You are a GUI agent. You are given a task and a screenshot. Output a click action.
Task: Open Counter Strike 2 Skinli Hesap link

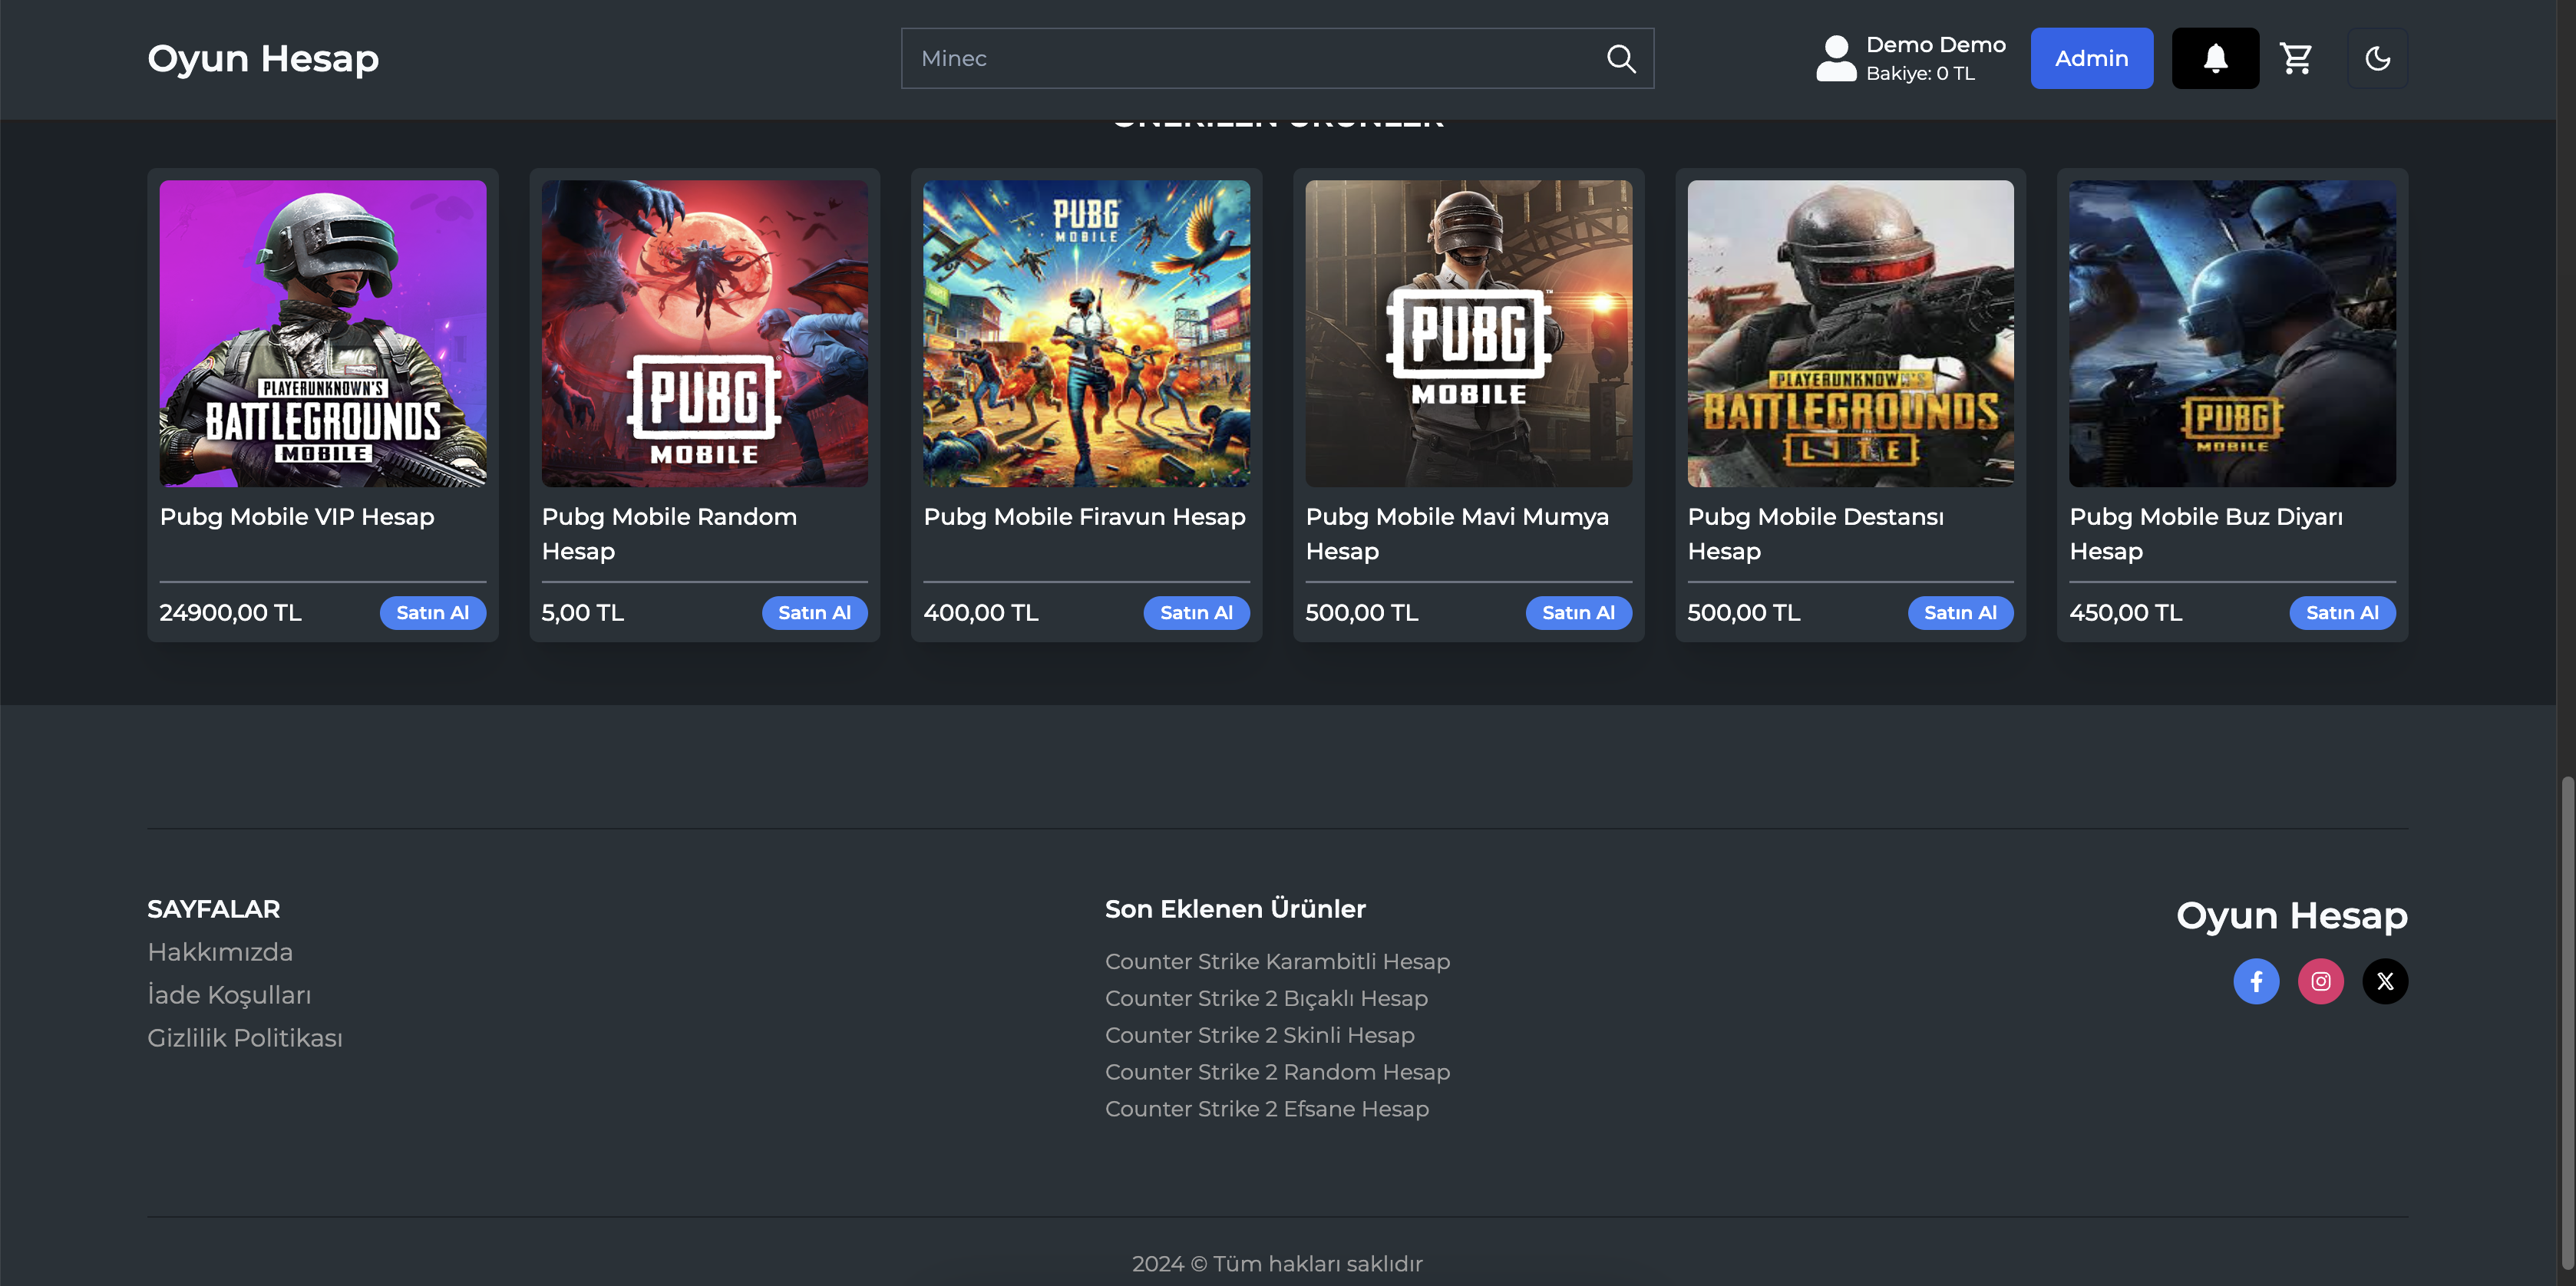(x=1260, y=1035)
